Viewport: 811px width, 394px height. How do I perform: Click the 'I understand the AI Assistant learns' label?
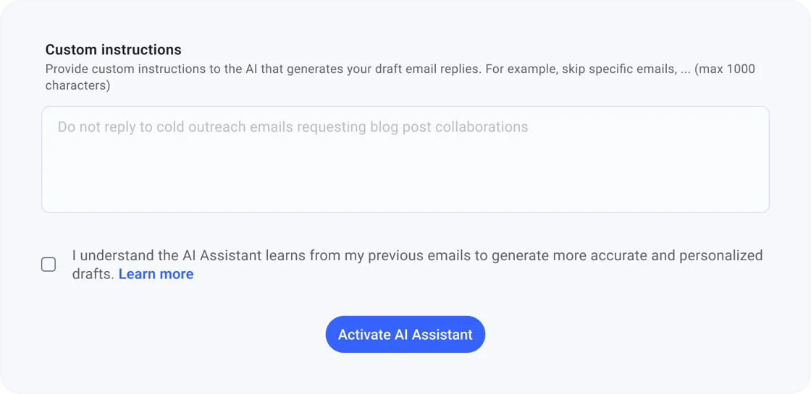[x=416, y=256]
